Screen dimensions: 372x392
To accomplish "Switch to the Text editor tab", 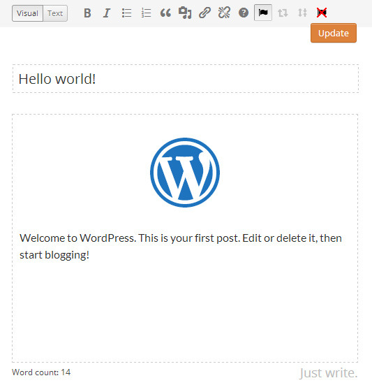I will click(x=55, y=13).
